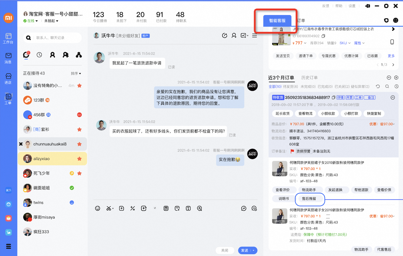This screenshot has height=256, width=403.
Task: Open the hamburger menu in the chat header
Action: point(255,35)
